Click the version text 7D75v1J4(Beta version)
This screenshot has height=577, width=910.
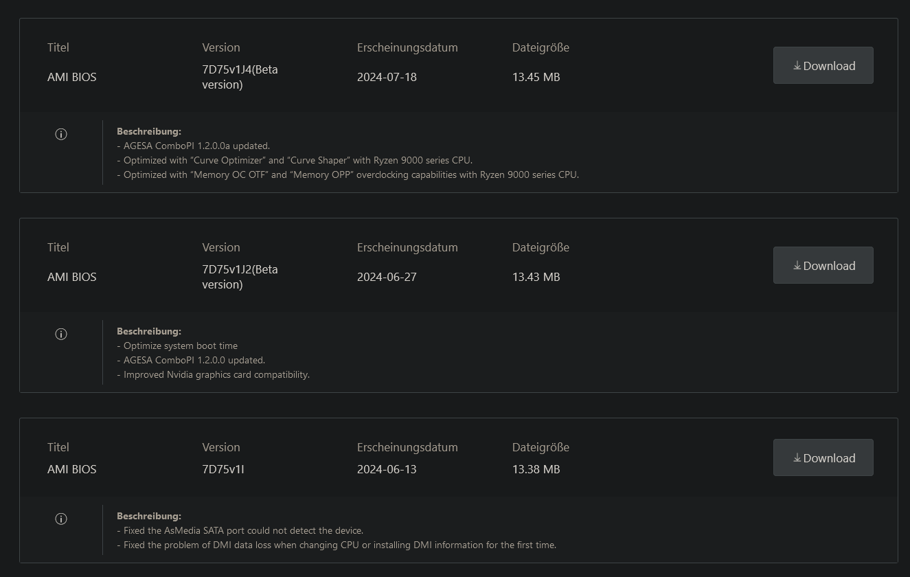click(240, 77)
